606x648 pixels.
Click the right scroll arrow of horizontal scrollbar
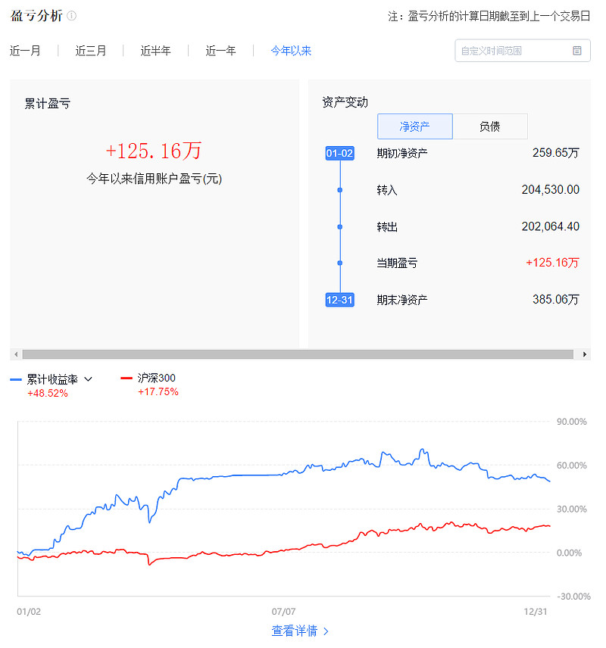[x=584, y=354]
